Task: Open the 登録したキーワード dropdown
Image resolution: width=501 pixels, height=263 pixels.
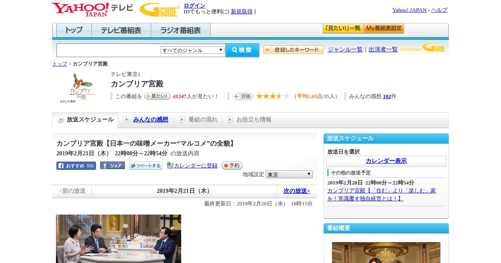Action: click(294, 50)
